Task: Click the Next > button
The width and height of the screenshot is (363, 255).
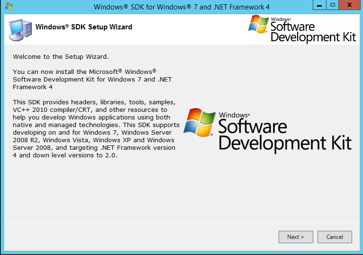Action: (296, 237)
